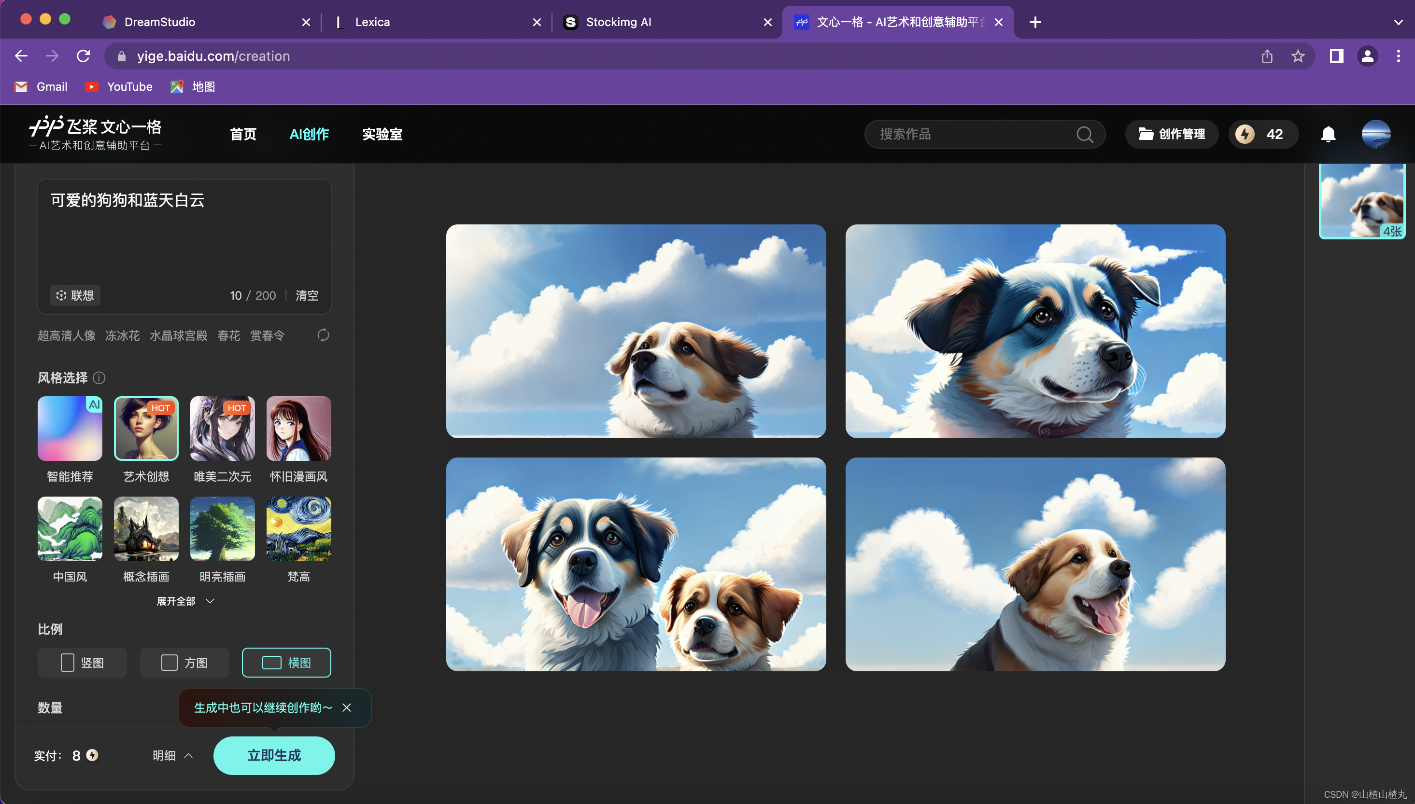
Task: Click the 风格选择 info icon
Action: coord(99,378)
